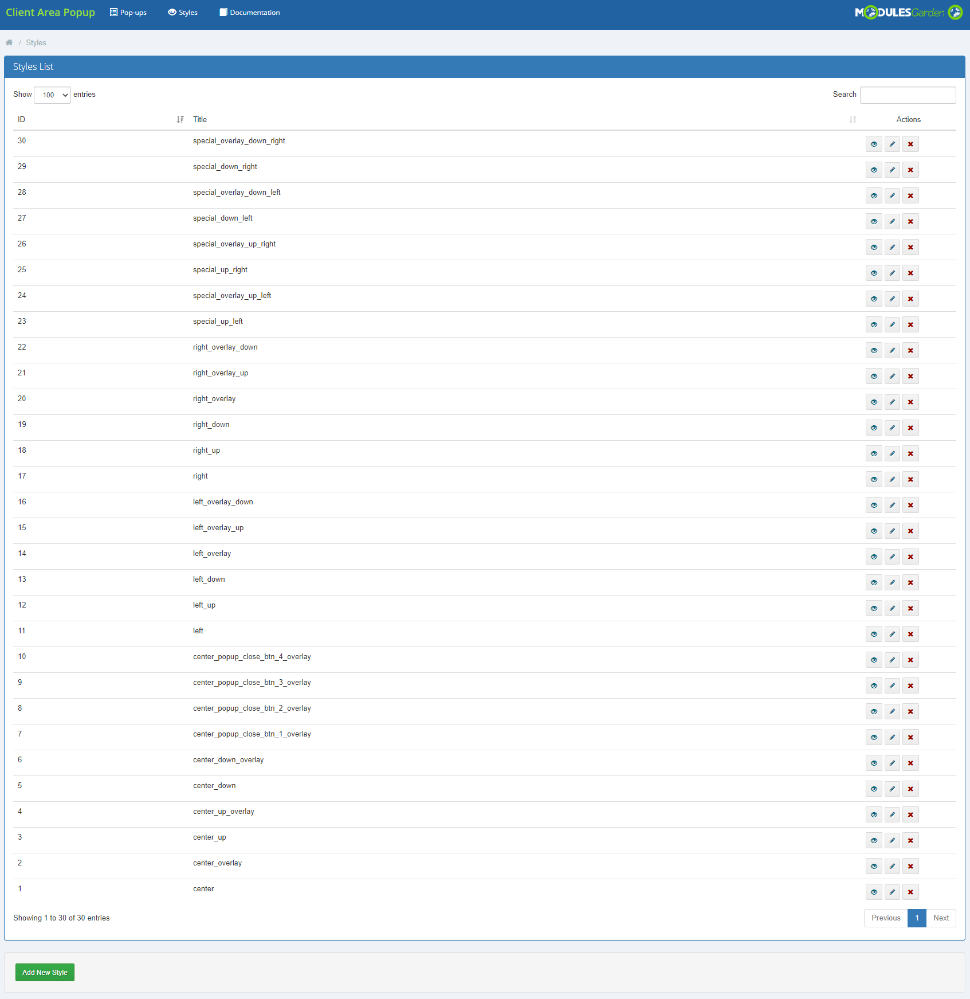Open the Show entries dropdown
The image size is (970, 999).
(x=52, y=95)
